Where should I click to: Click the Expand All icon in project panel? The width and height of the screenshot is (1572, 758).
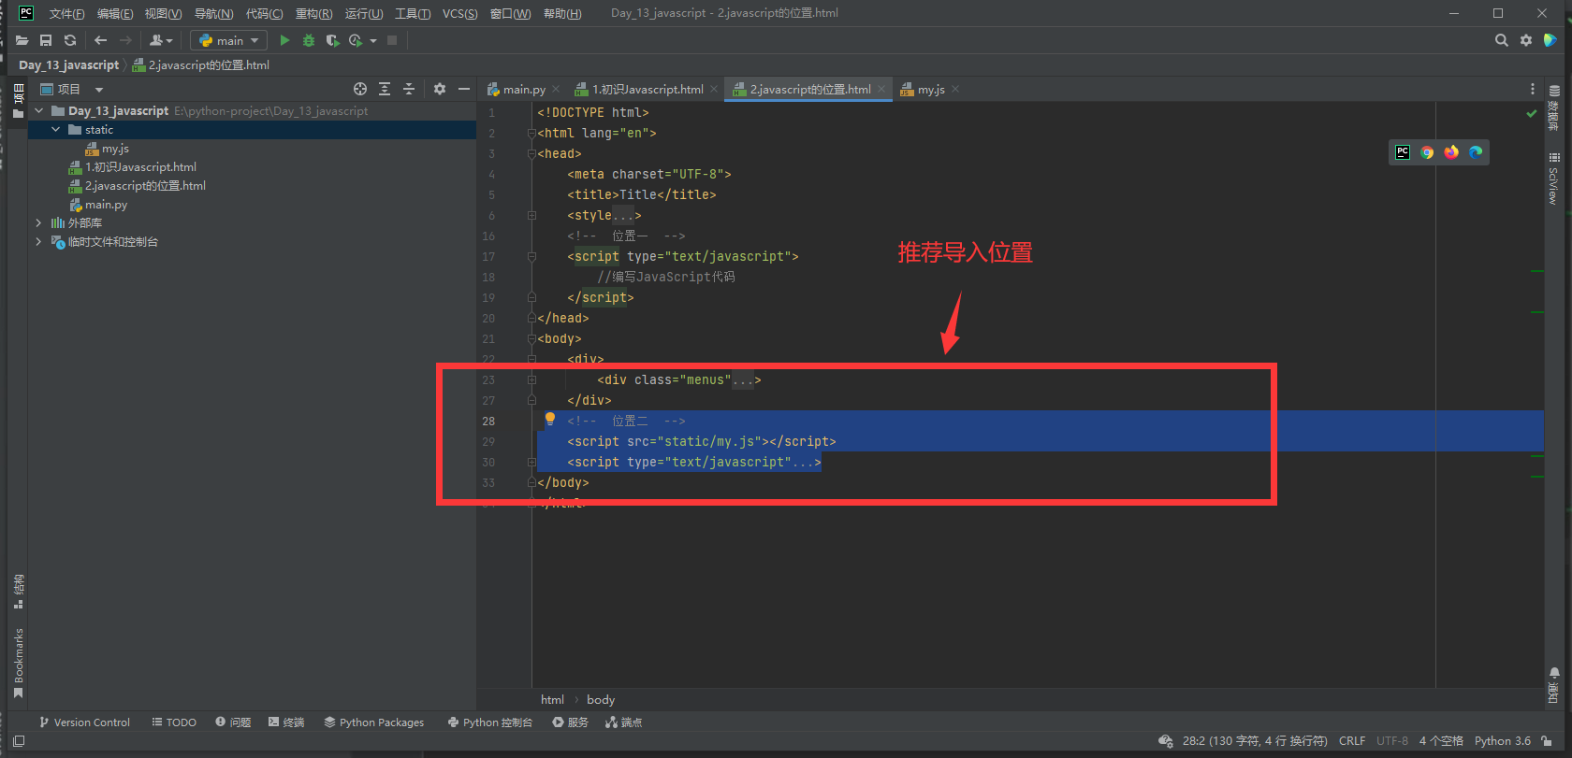(x=385, y=89)
